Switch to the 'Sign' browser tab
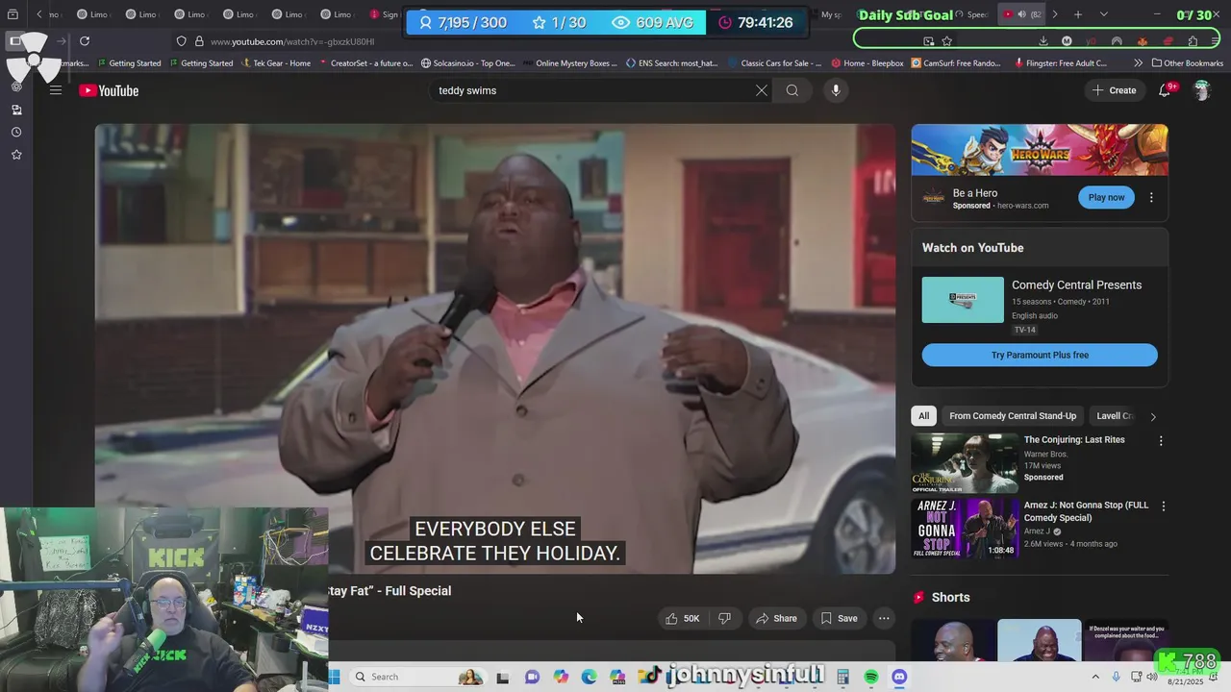This screenshot has width=1231, height=692. 384,14
